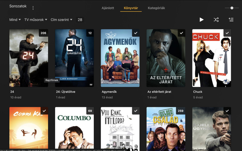Toggle watched checkmark on Az eltérített járat
The width and height of the screenshot is (242, 151).
click(x=181, y=33)
